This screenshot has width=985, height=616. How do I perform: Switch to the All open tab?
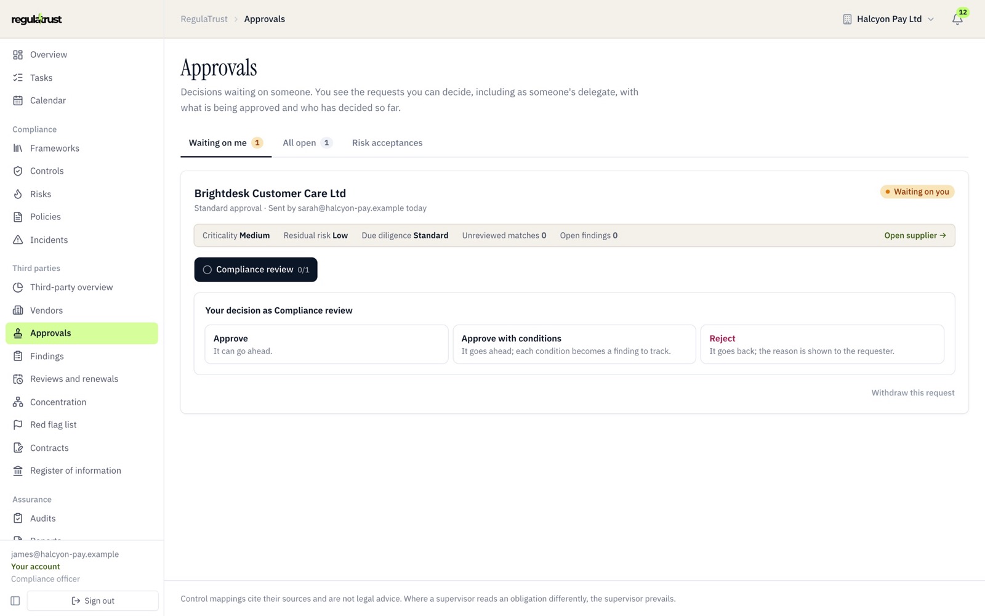click(x=307, y=143)
